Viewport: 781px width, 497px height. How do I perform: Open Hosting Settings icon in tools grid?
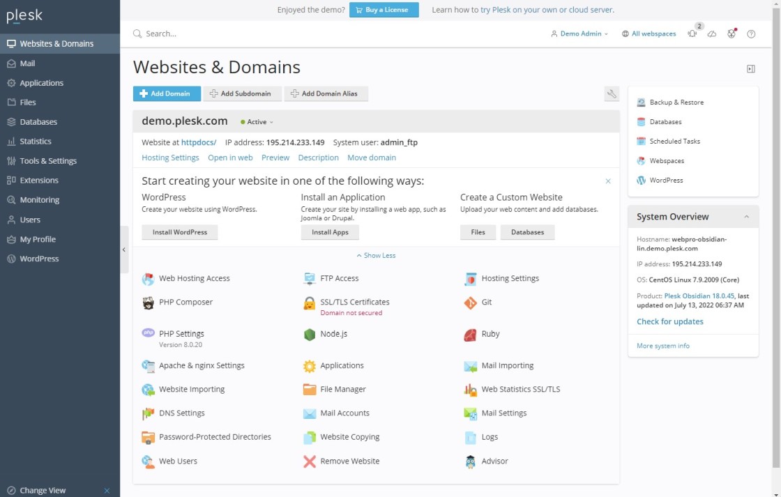(470, 279)
